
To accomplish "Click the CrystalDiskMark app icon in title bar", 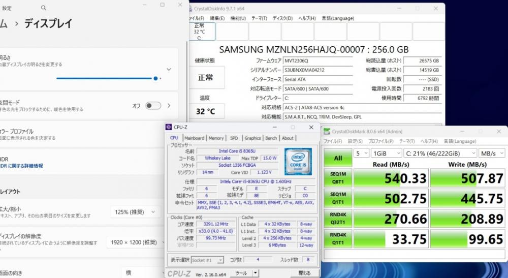I will [327, 131].
